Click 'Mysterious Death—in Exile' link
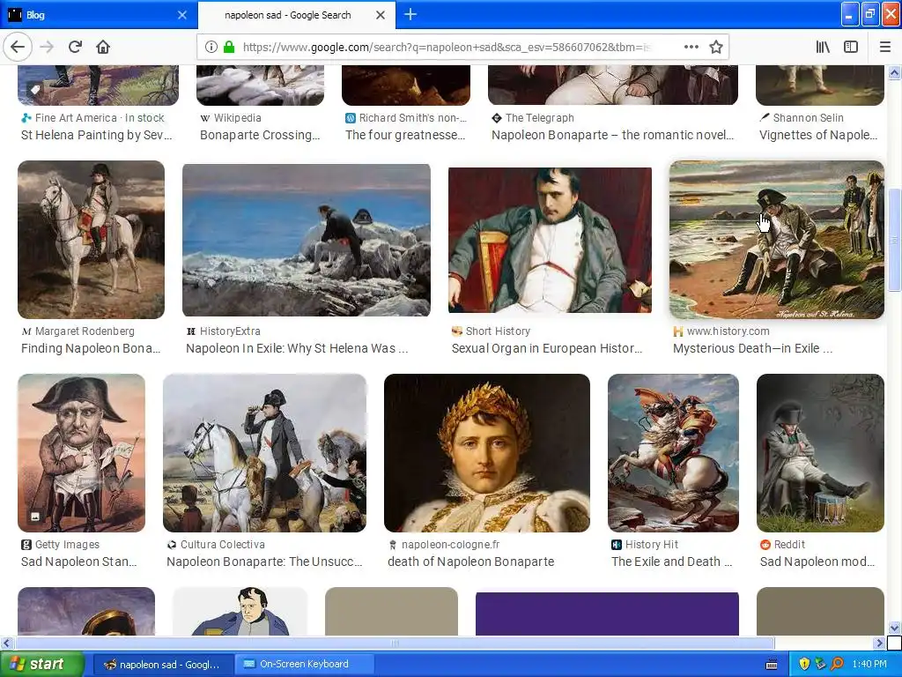The width and height of the screenshot is (902, 677). coord(752,348)
